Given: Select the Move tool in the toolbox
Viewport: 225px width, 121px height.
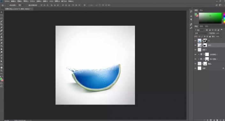Looking at the screenshot, I should (x=1, y=12).
